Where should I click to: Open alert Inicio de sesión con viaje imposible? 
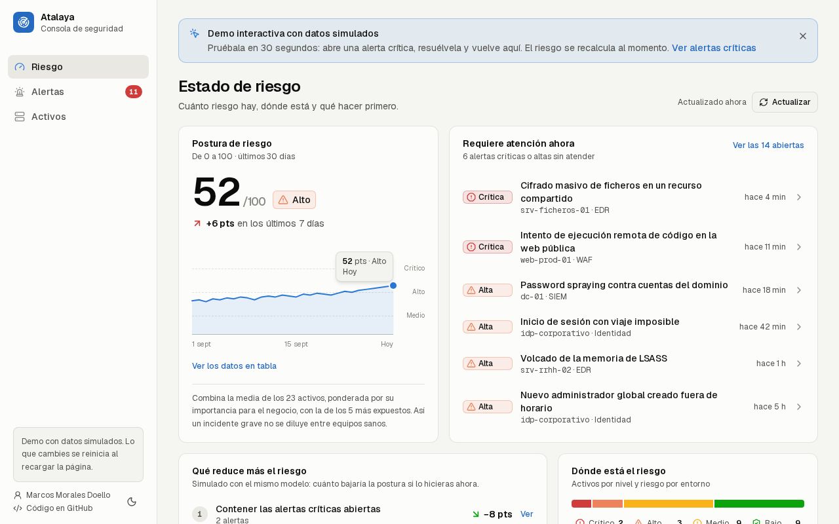click(600, 322)
